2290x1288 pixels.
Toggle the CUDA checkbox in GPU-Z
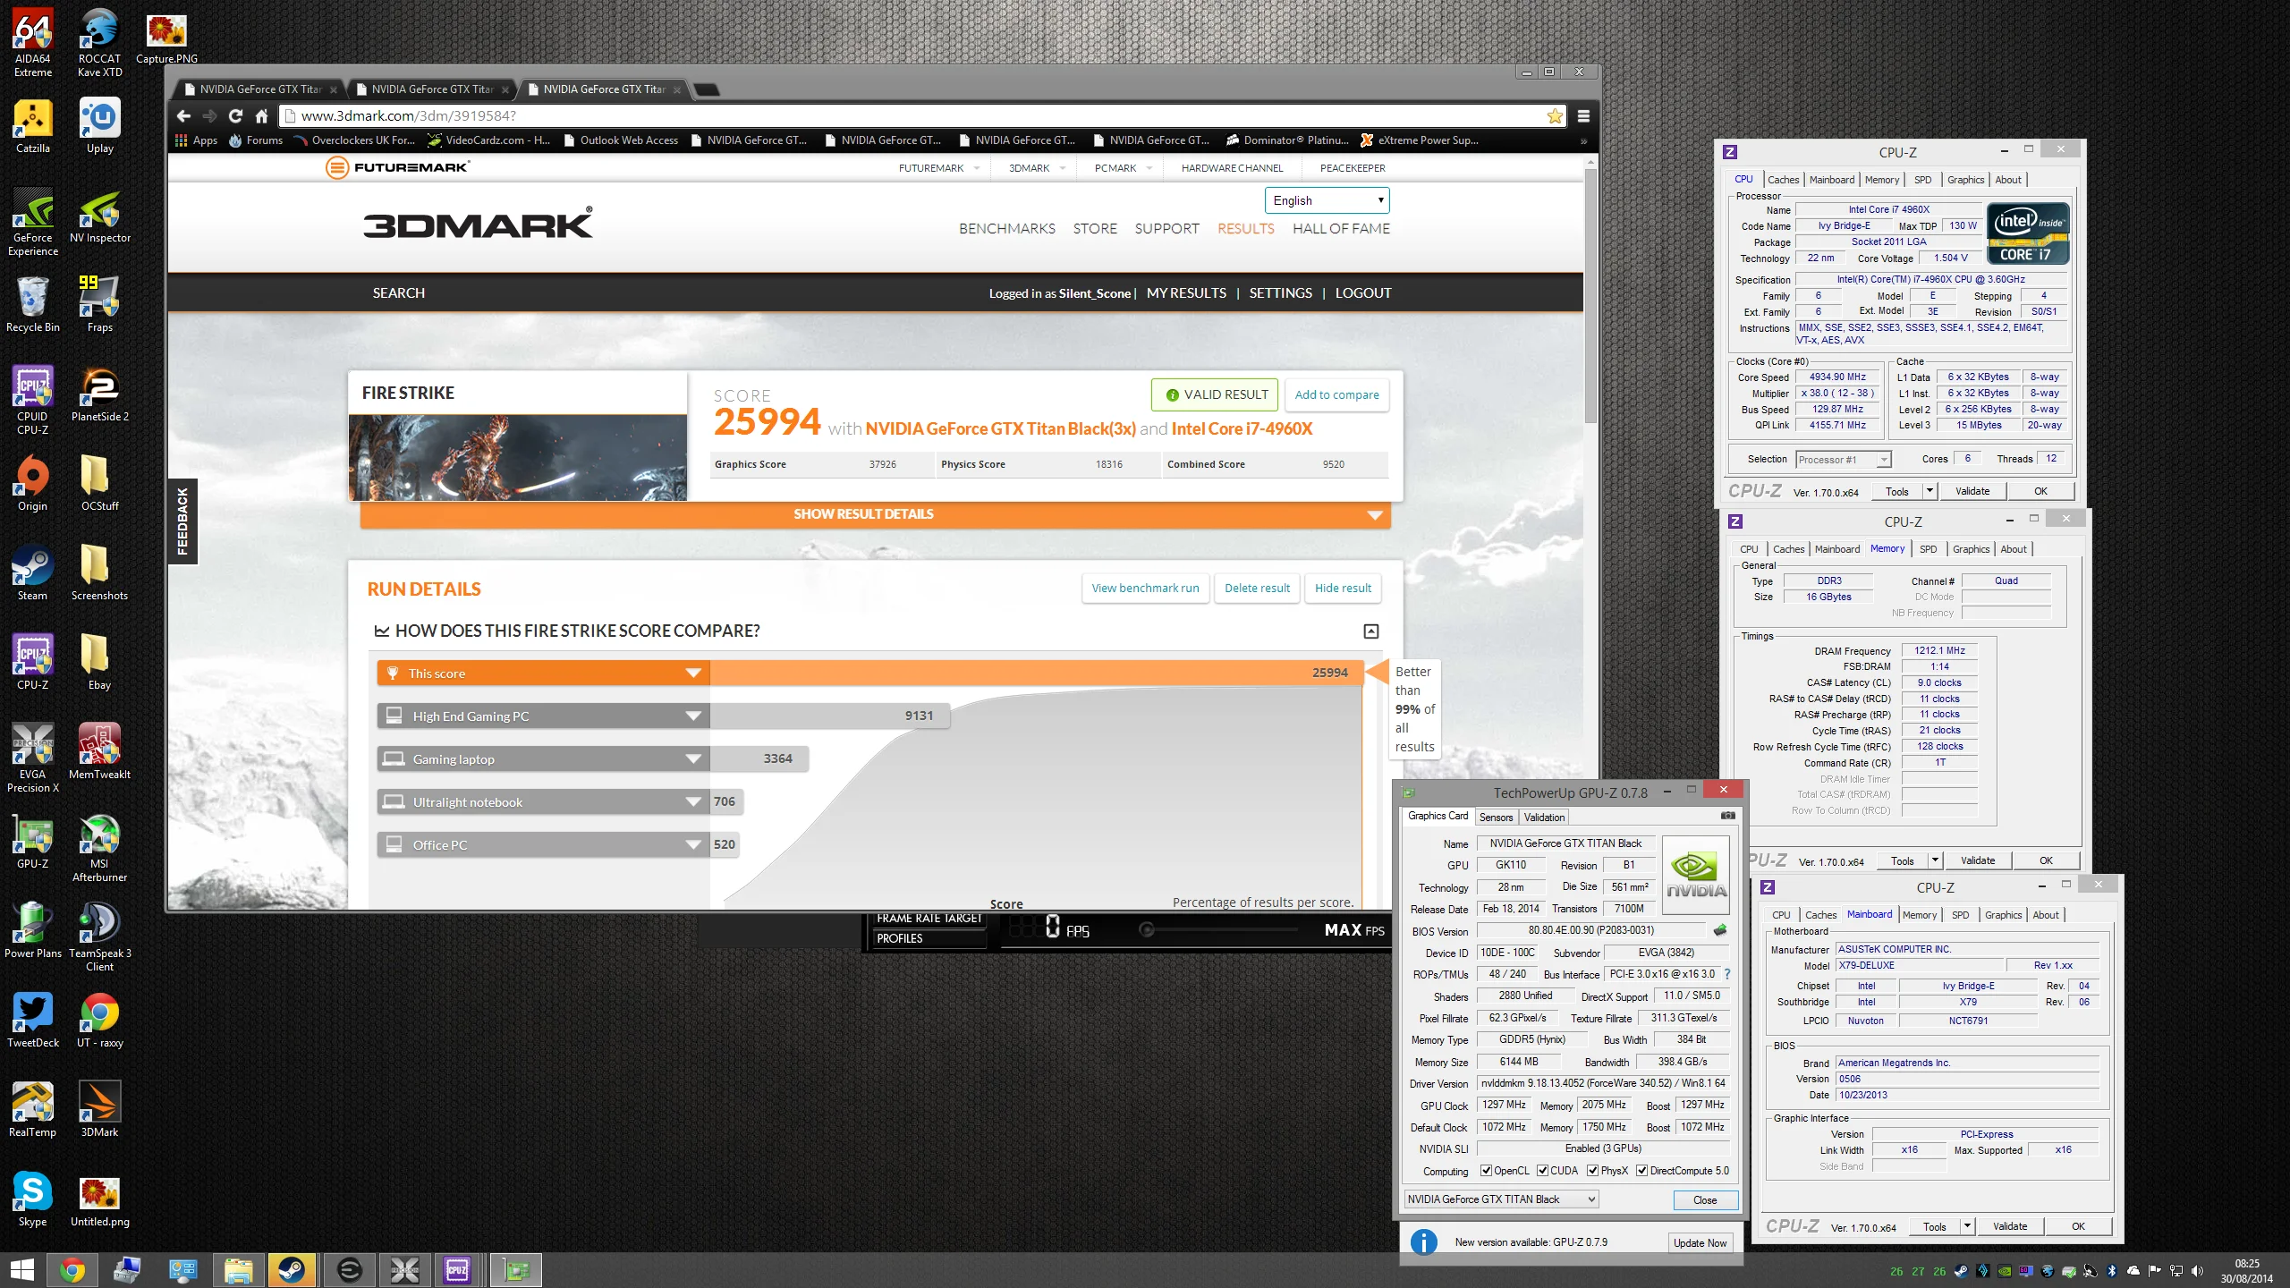[x=1542, y=1170]
